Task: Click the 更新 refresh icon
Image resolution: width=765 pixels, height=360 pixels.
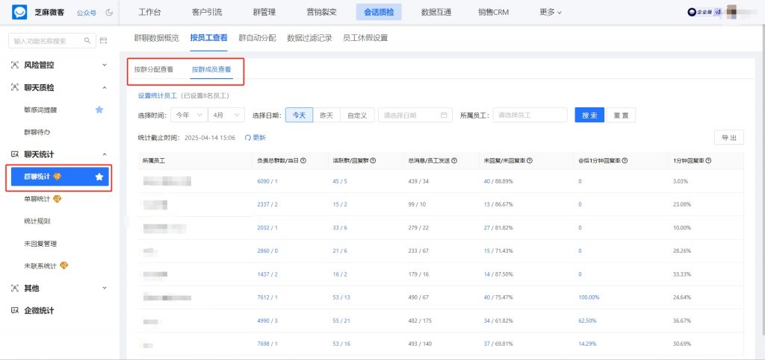Action: tap(247, 138)
